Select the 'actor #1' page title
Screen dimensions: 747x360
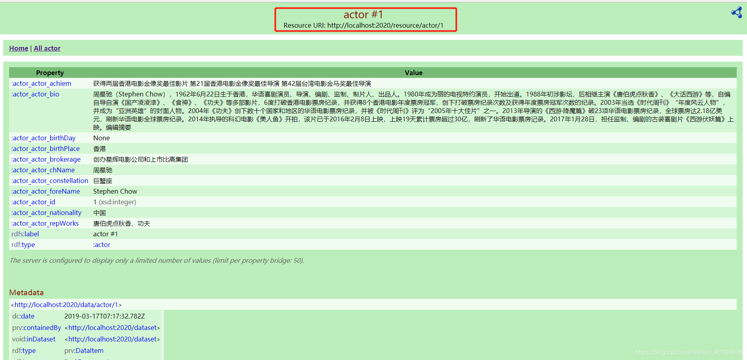[x=363, y=15]
